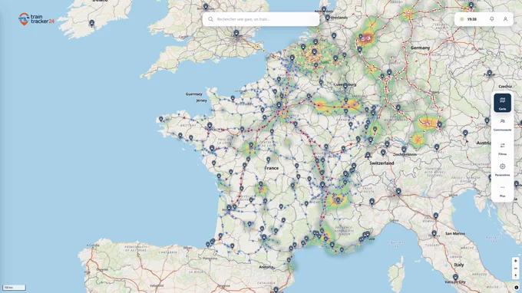Open Paramètres settings

coord(502,170)
